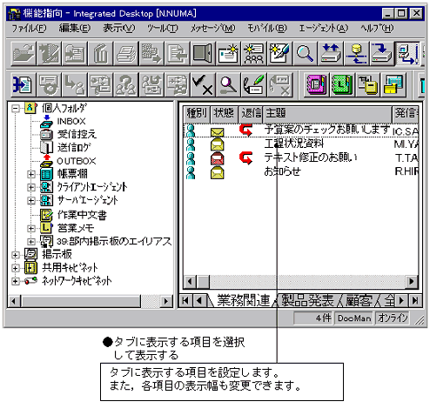430x415 pixels.
Task: Select mail 予算案のチェックお願いします
Action: [x=326, y=130]
